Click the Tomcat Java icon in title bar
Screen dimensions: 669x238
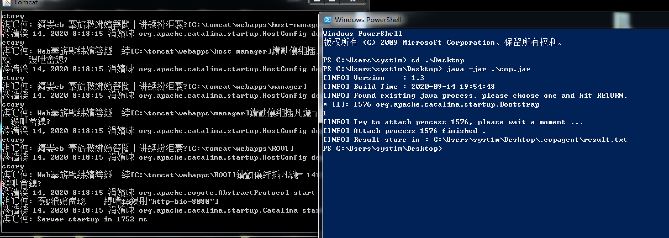pos(6,2)
